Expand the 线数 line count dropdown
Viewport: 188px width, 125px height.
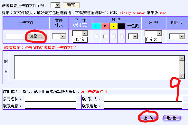pos(153,33)
